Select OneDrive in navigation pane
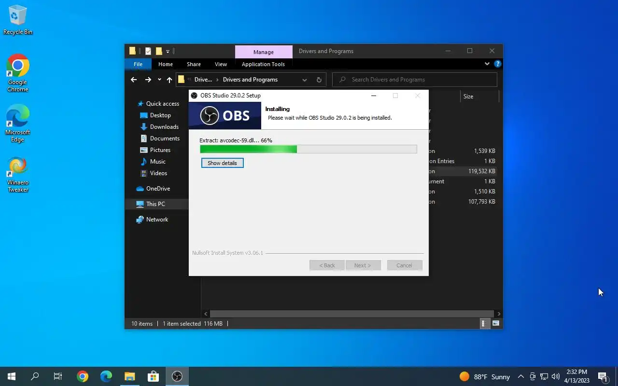 click(x=153, y=189)
